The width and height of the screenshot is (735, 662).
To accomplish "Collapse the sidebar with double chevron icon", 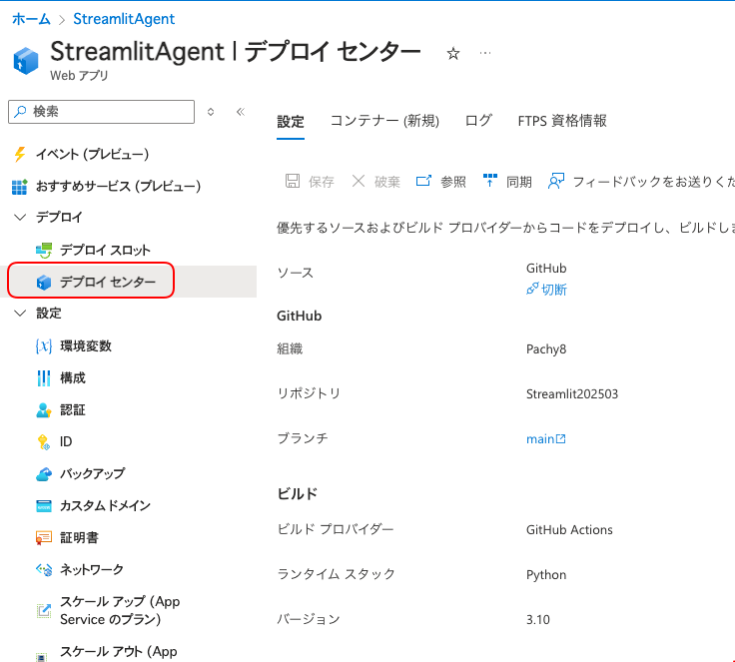I will (x=241, y=112).
